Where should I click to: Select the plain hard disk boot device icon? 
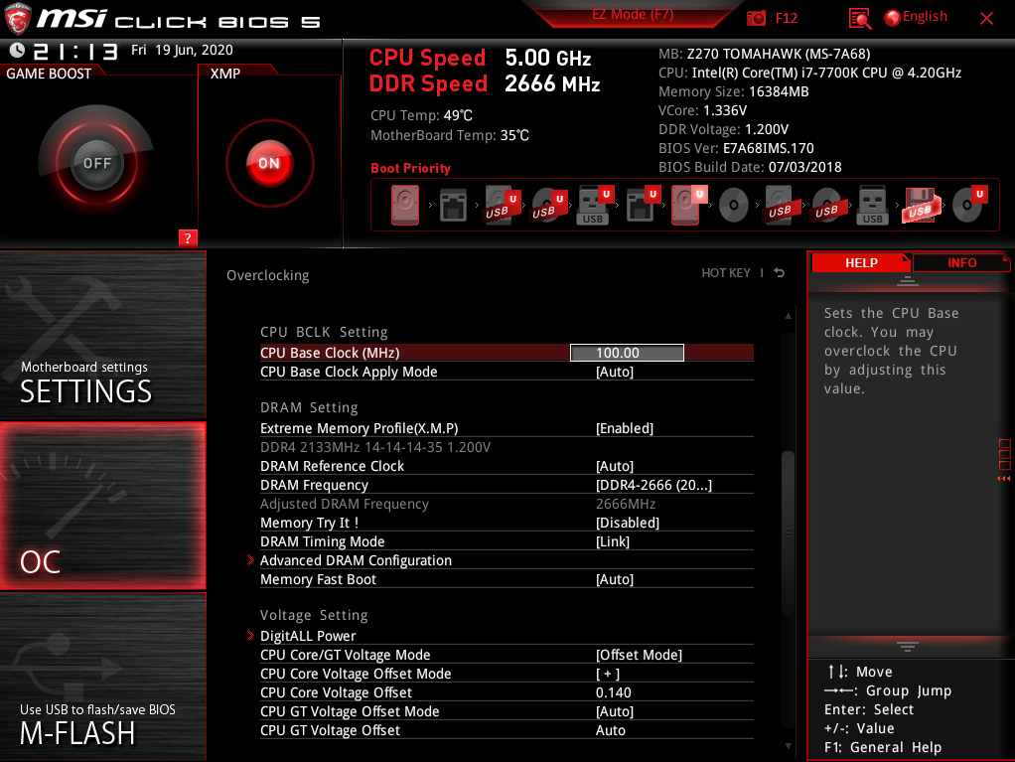[405, 206]
